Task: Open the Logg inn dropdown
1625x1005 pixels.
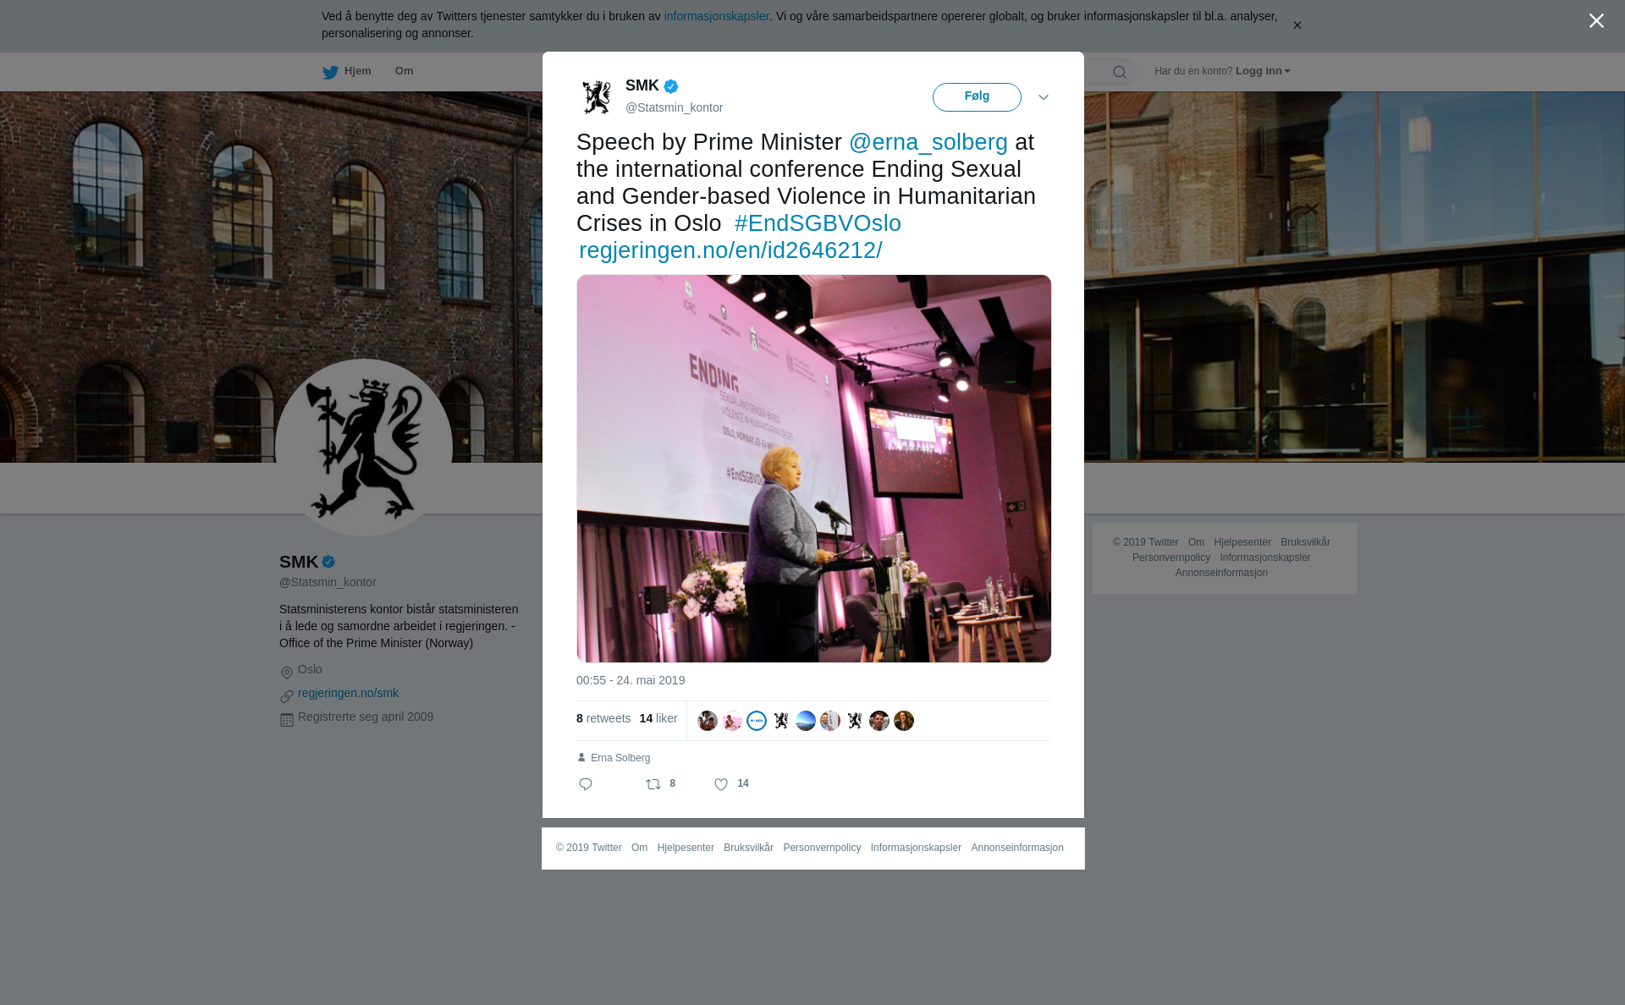Action: coord(1263,71)
